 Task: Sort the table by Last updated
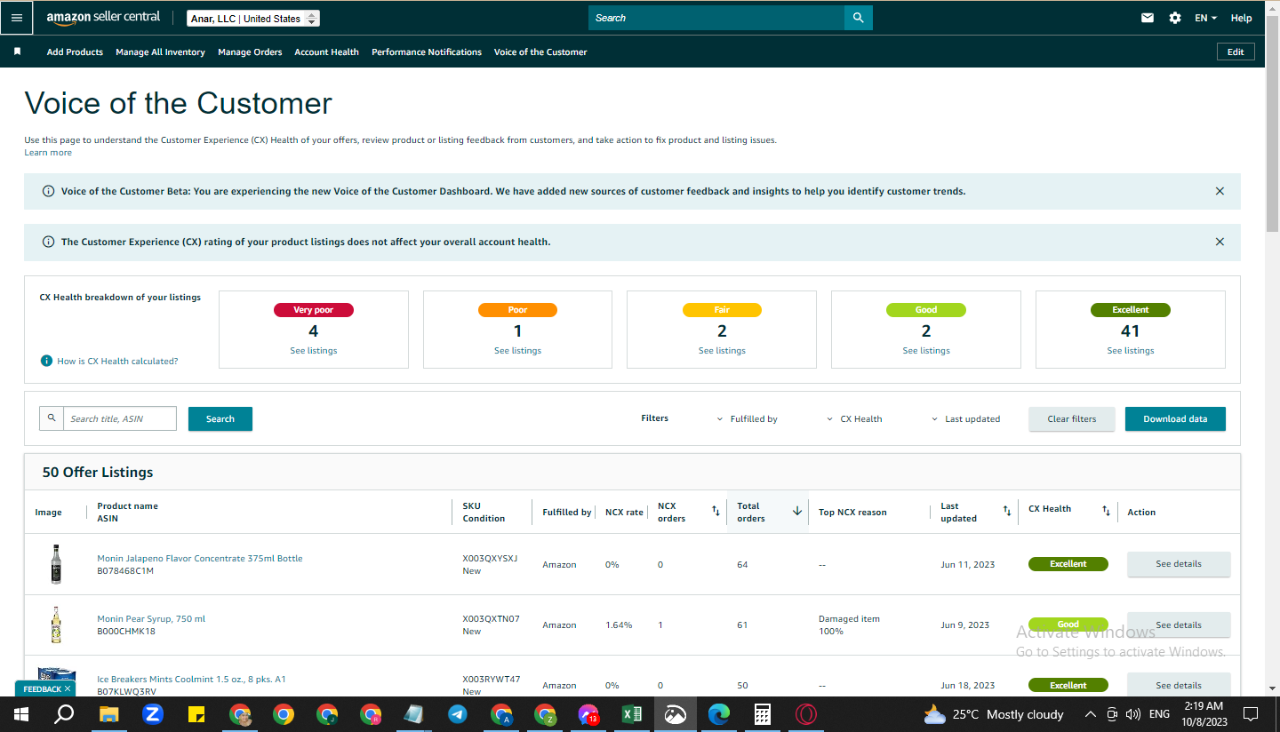click(x=1007, y=511)
